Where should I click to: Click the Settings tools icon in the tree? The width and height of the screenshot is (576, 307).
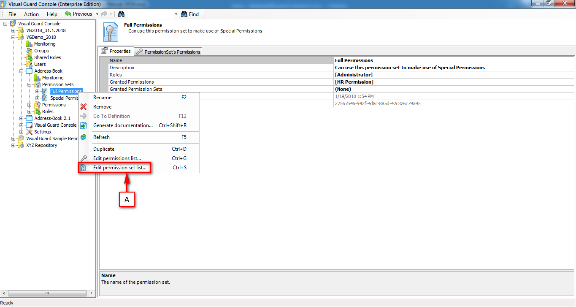pos(29,132)
